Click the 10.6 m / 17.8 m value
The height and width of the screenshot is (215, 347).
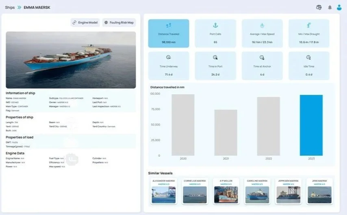pyautogui.click(x=309, y=42)
